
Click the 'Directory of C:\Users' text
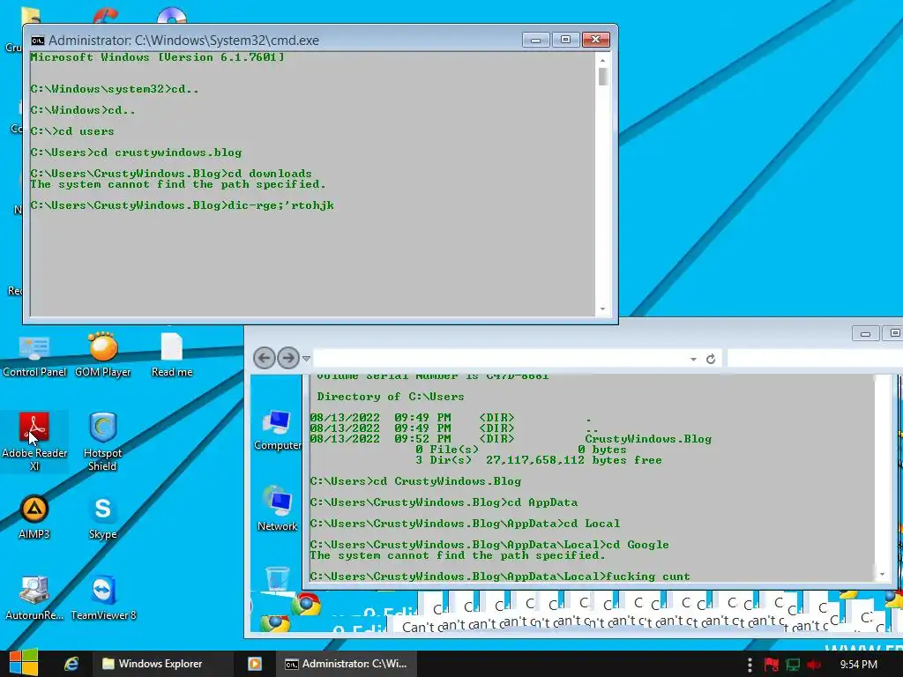391,397
